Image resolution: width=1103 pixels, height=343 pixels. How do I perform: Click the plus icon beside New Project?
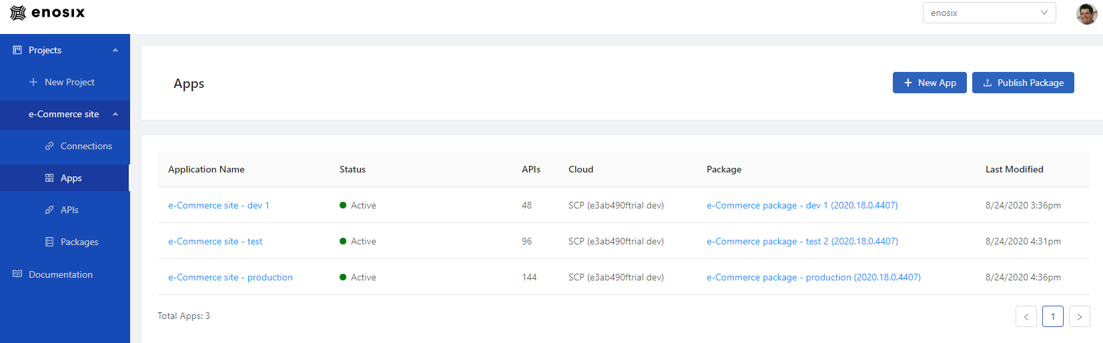pyautogui.click(x=33, y=82)
